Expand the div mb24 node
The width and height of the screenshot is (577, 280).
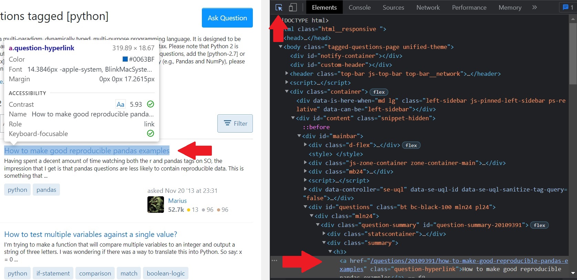pos(305,171)
